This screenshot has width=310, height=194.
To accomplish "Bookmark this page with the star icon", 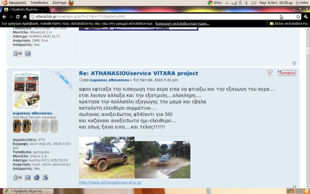I will coord(298,17).
